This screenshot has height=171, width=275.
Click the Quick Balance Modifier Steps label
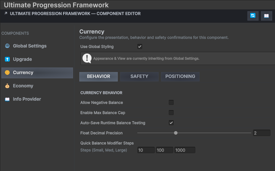107,143
